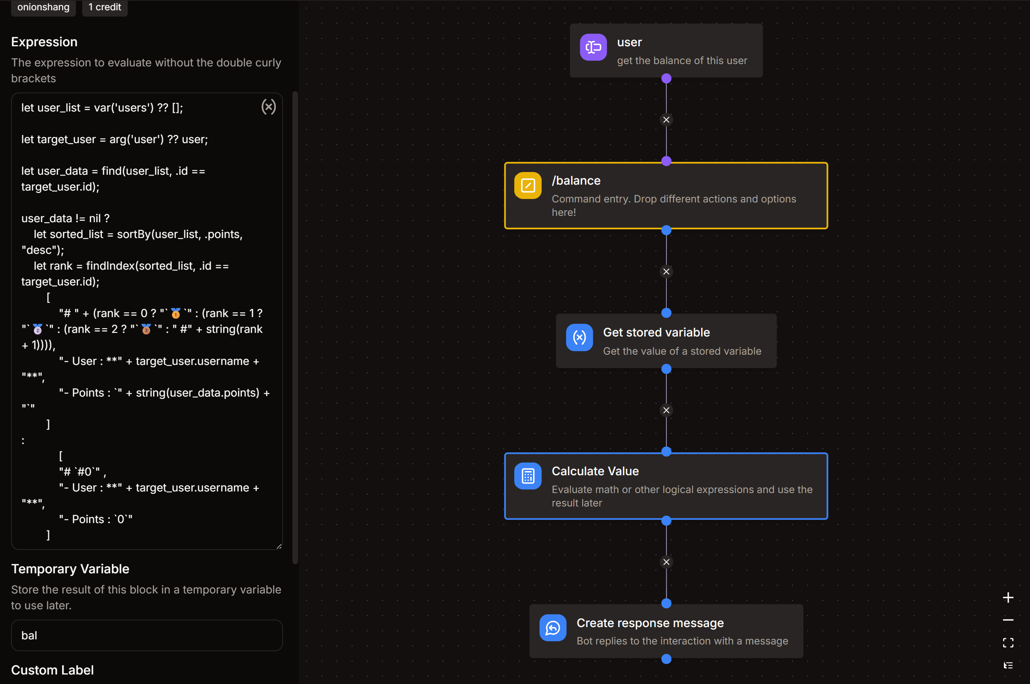Click the yellow /balance command icon
Viewport: 1030px width, 684px height.
click(x=528, y=186)
